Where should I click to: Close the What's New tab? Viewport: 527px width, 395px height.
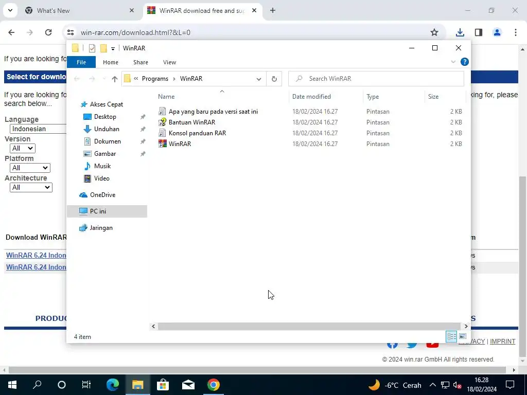tap(132, 10)
